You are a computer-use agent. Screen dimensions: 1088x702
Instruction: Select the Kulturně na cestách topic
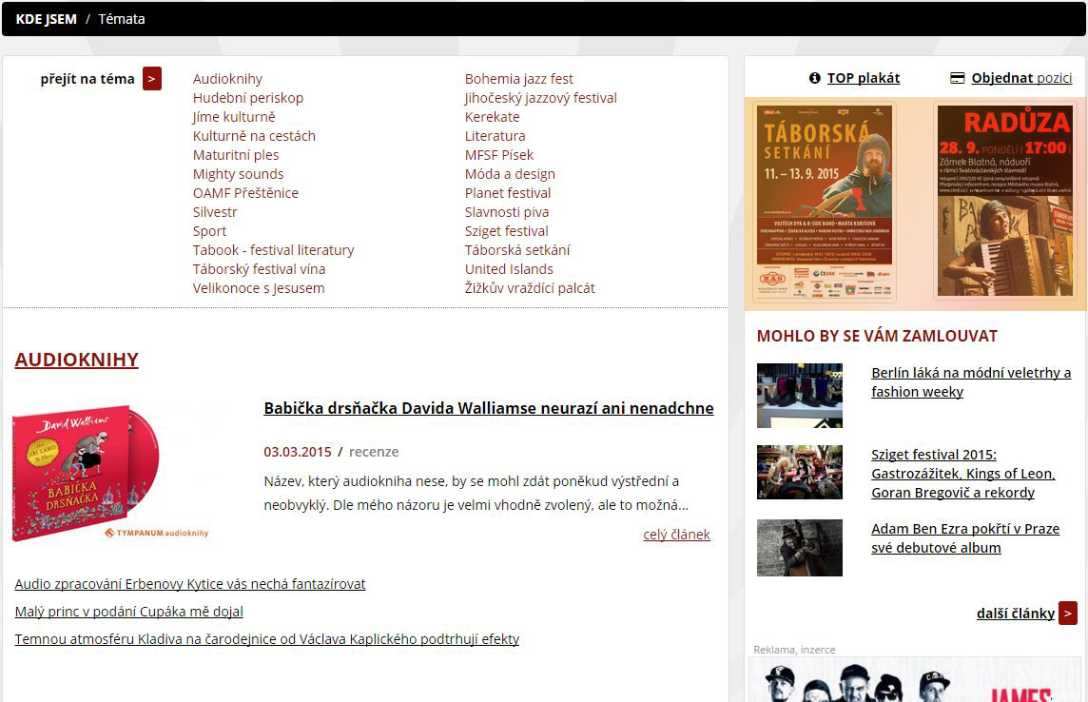point(254,136)
